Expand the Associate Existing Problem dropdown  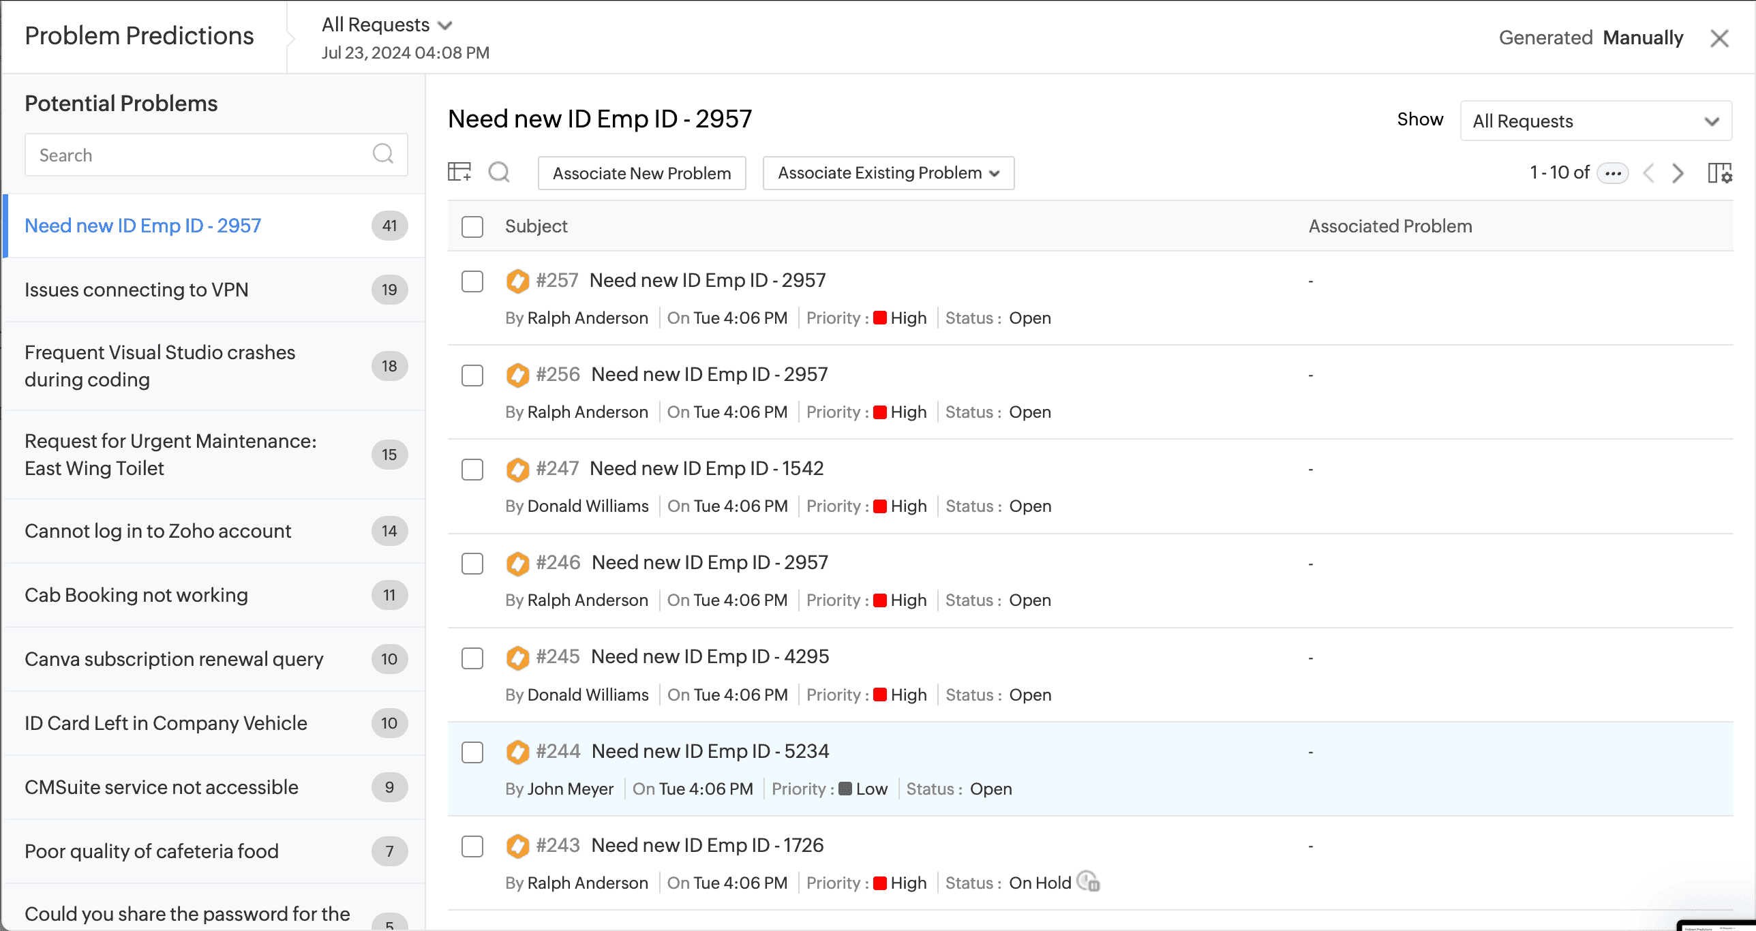point(888,173)
